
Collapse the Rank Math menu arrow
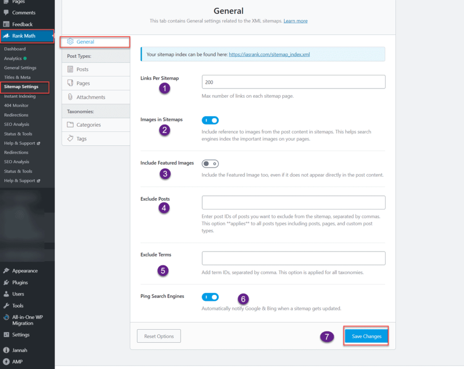(x=53, y=36)
